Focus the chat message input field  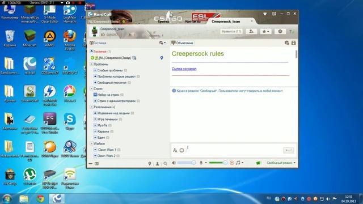coord(234,150)
